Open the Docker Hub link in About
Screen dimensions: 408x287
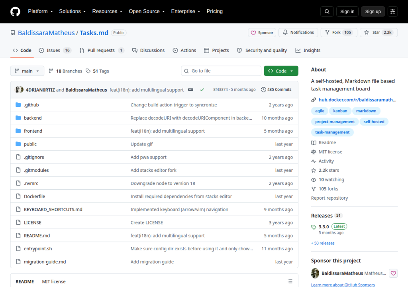(357, 100)
